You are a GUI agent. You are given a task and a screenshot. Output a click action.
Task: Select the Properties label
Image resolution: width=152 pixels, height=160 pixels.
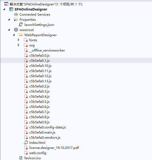tap(28, 20)
